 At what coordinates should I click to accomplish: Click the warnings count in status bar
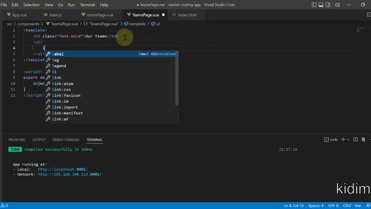click(x=4, y=206)
